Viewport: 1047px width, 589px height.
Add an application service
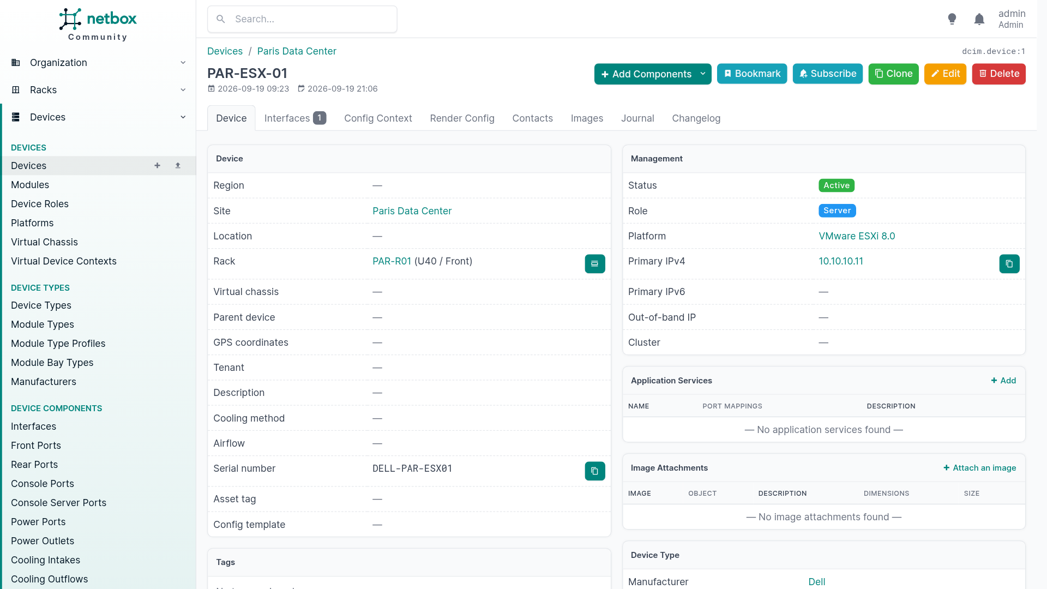1003,381
